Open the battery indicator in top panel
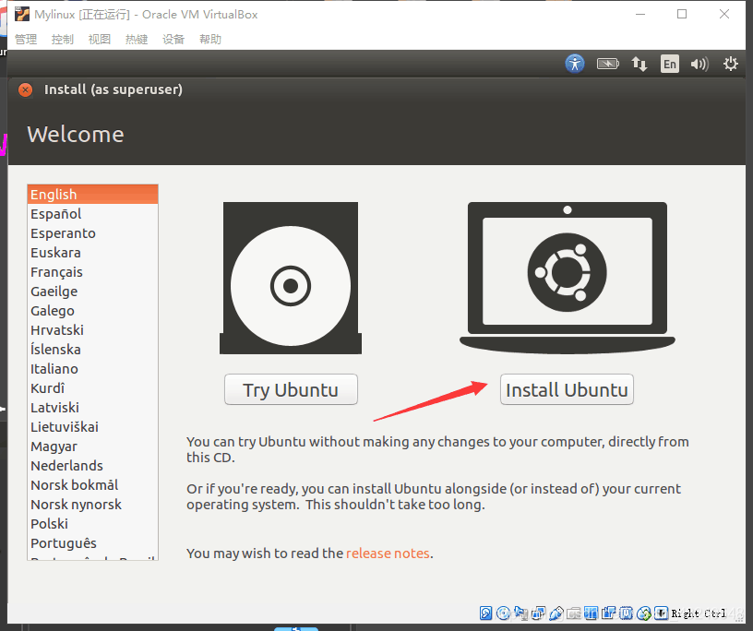The image size is (753, 631). [607, 64]
